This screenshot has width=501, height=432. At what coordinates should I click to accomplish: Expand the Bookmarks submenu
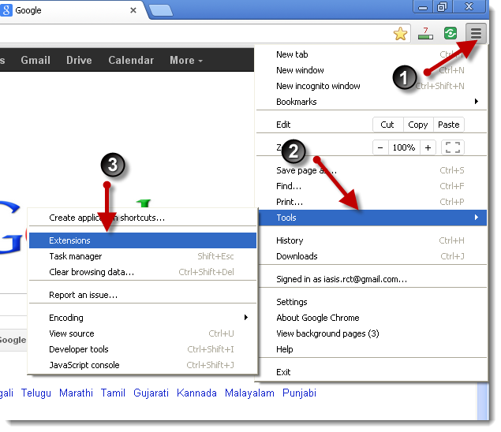(372, 102)
